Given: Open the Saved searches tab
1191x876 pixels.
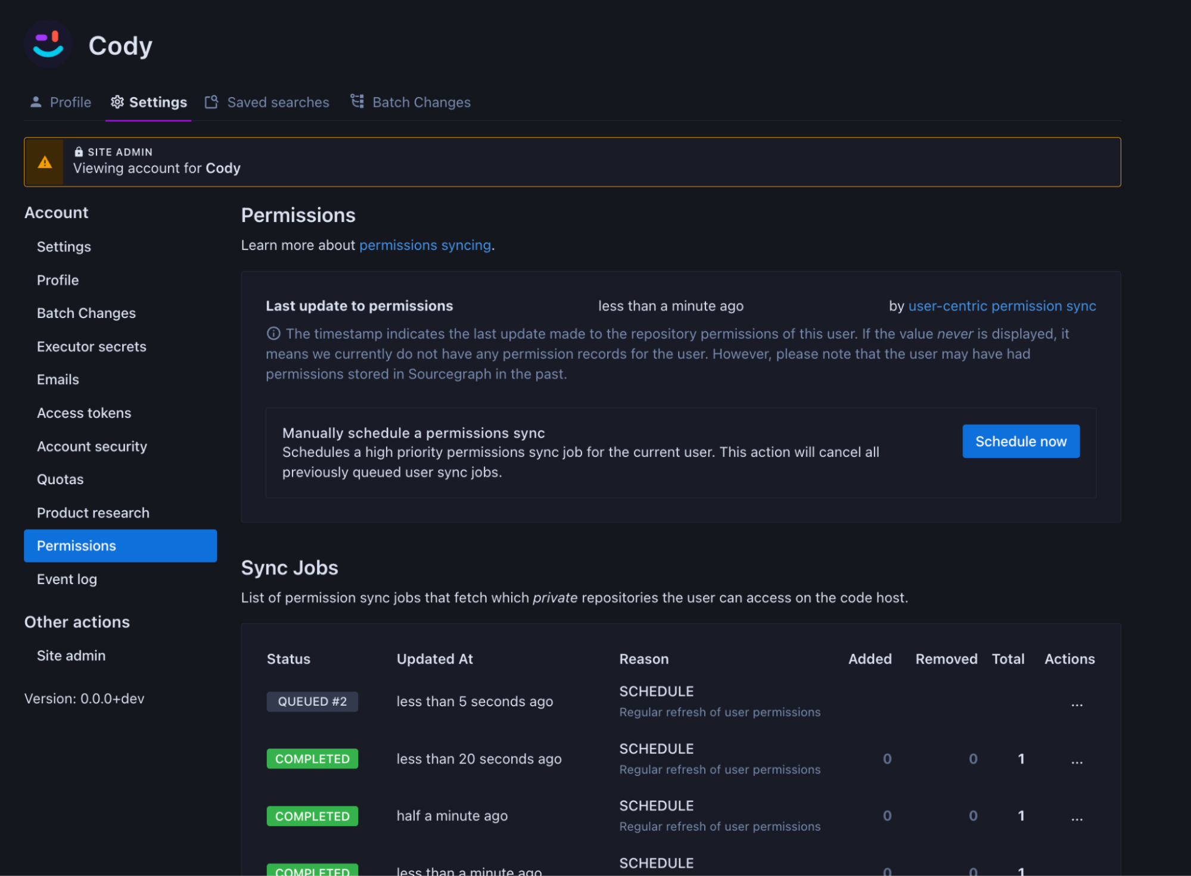Looking at the screenshot, I should [267, 102].
